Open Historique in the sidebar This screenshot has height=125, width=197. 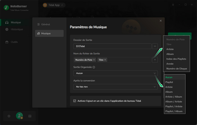coord(17,29)
